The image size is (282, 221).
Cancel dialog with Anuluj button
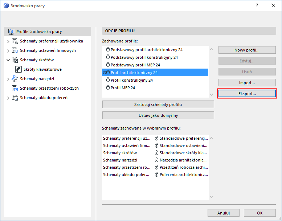pyautogui.click(x=223, y=213)
